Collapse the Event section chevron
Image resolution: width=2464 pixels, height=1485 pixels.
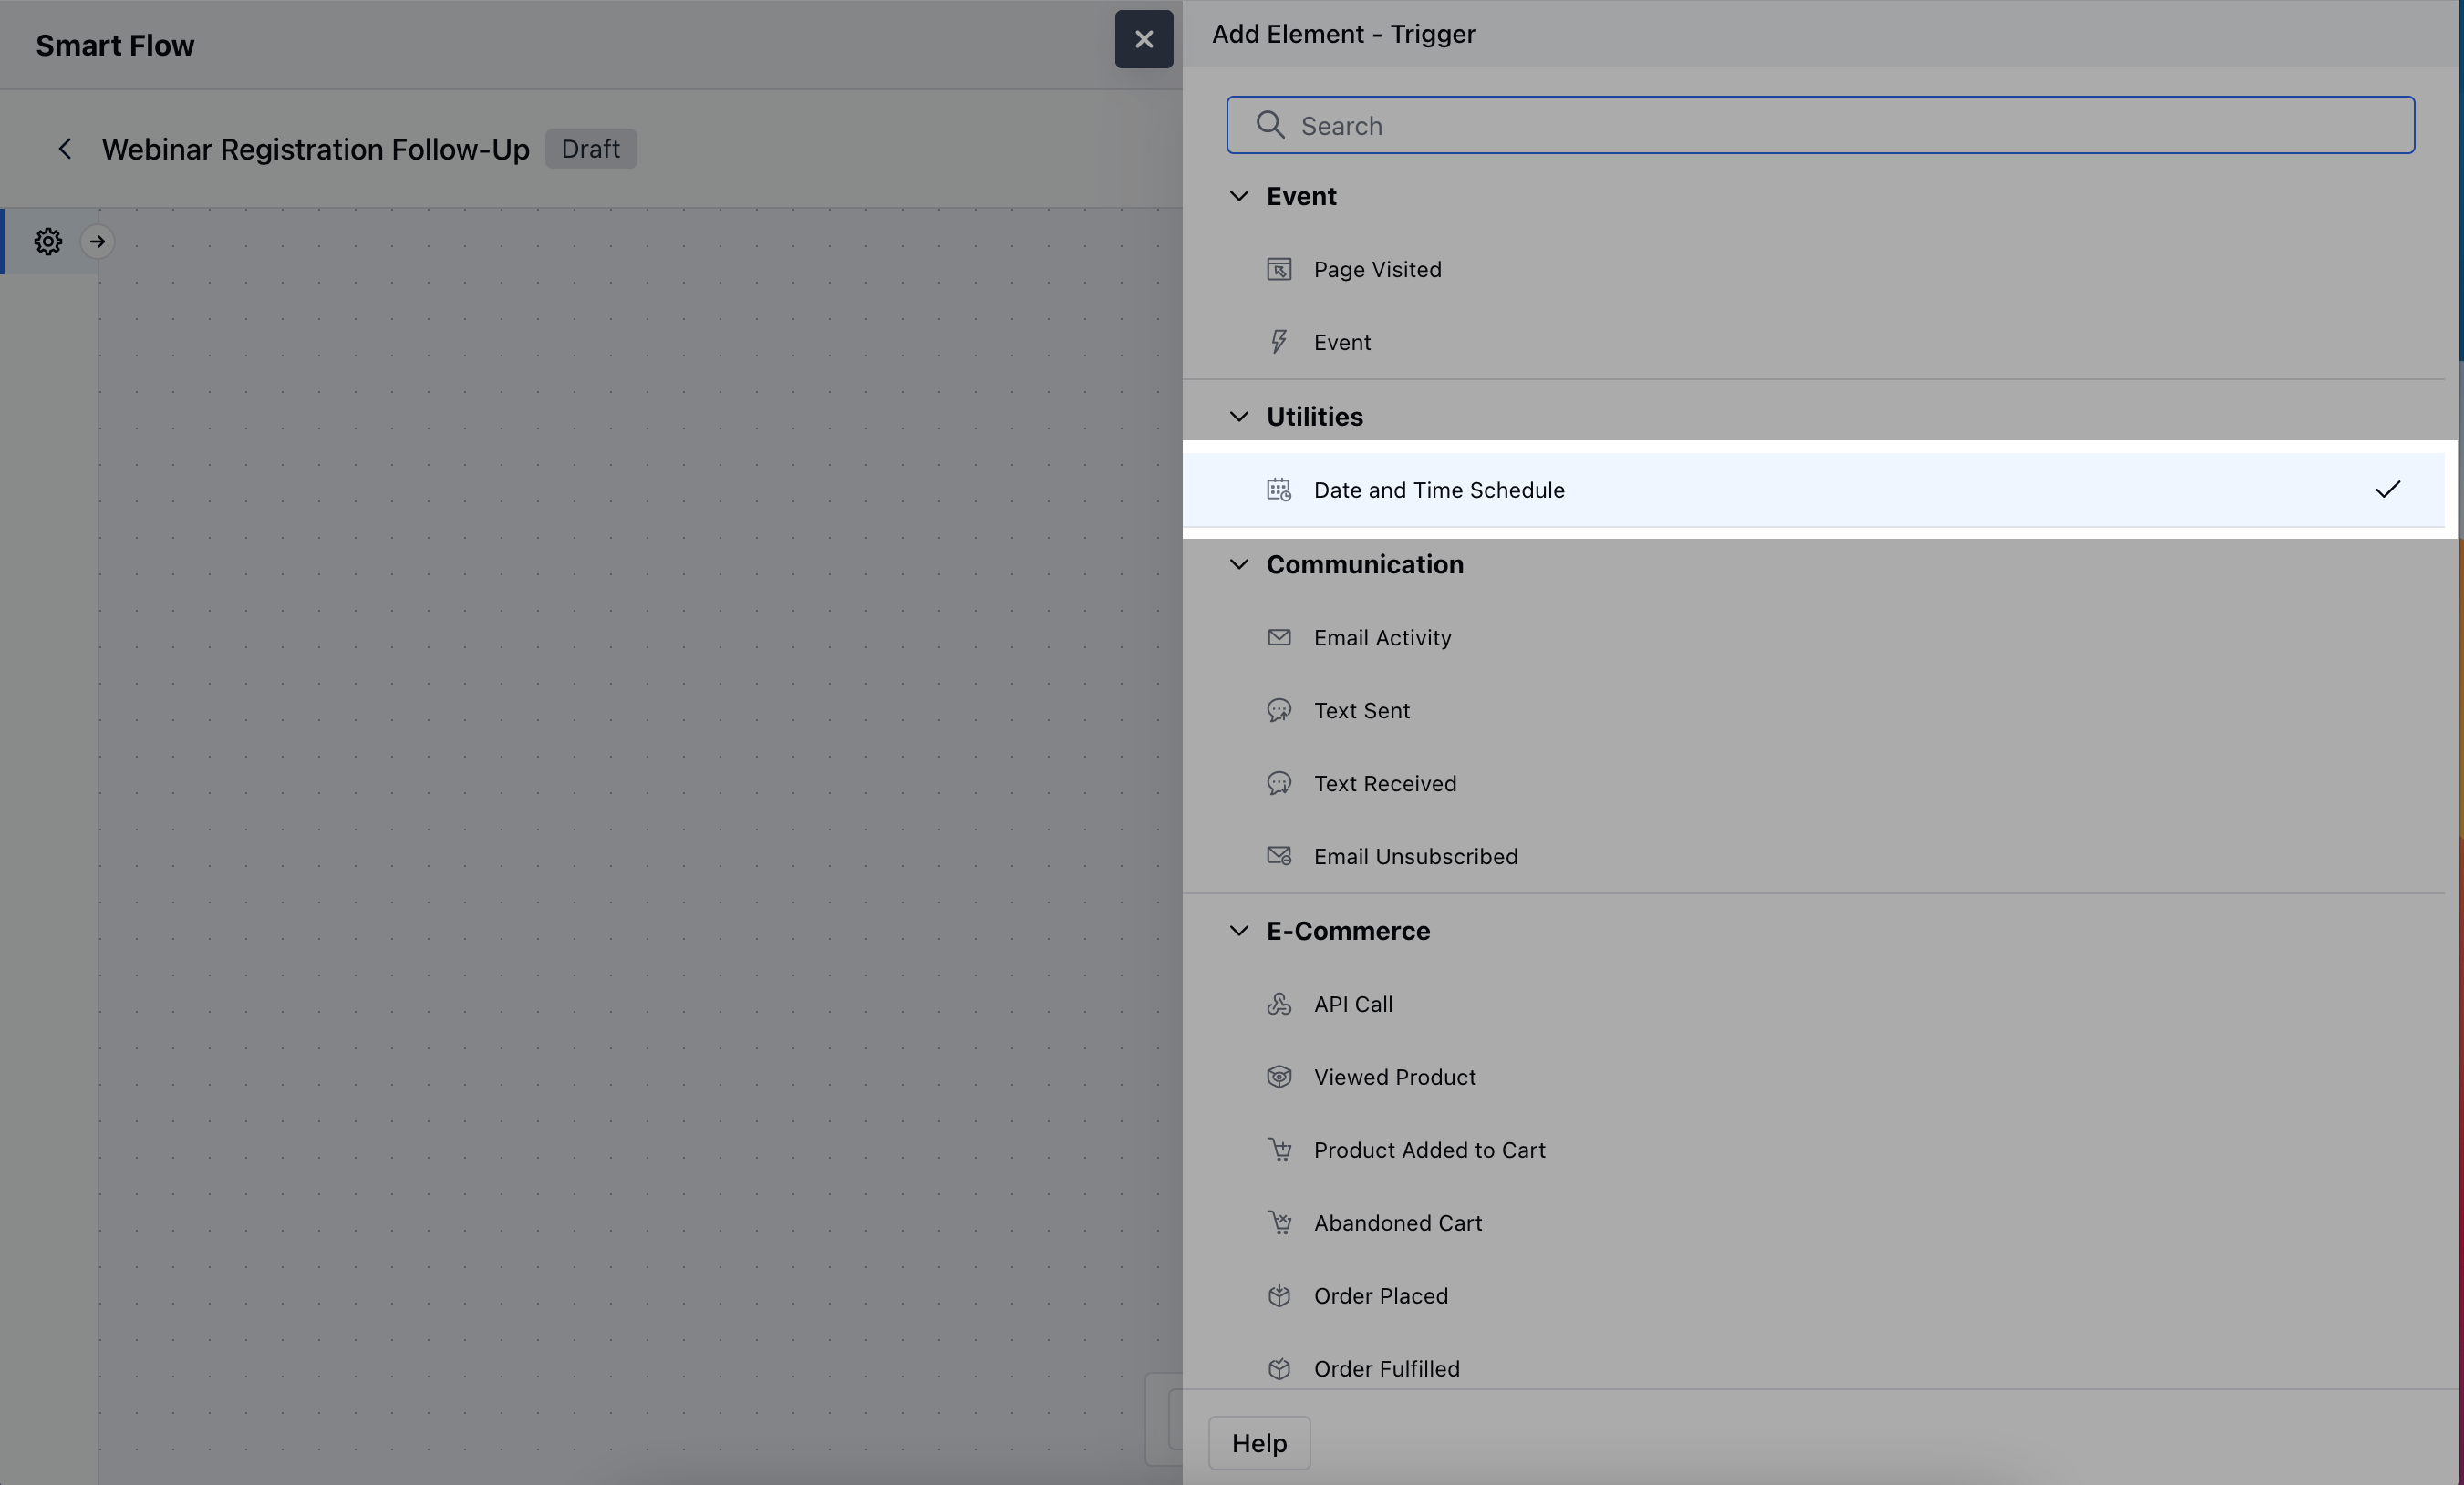(1239, 197)
